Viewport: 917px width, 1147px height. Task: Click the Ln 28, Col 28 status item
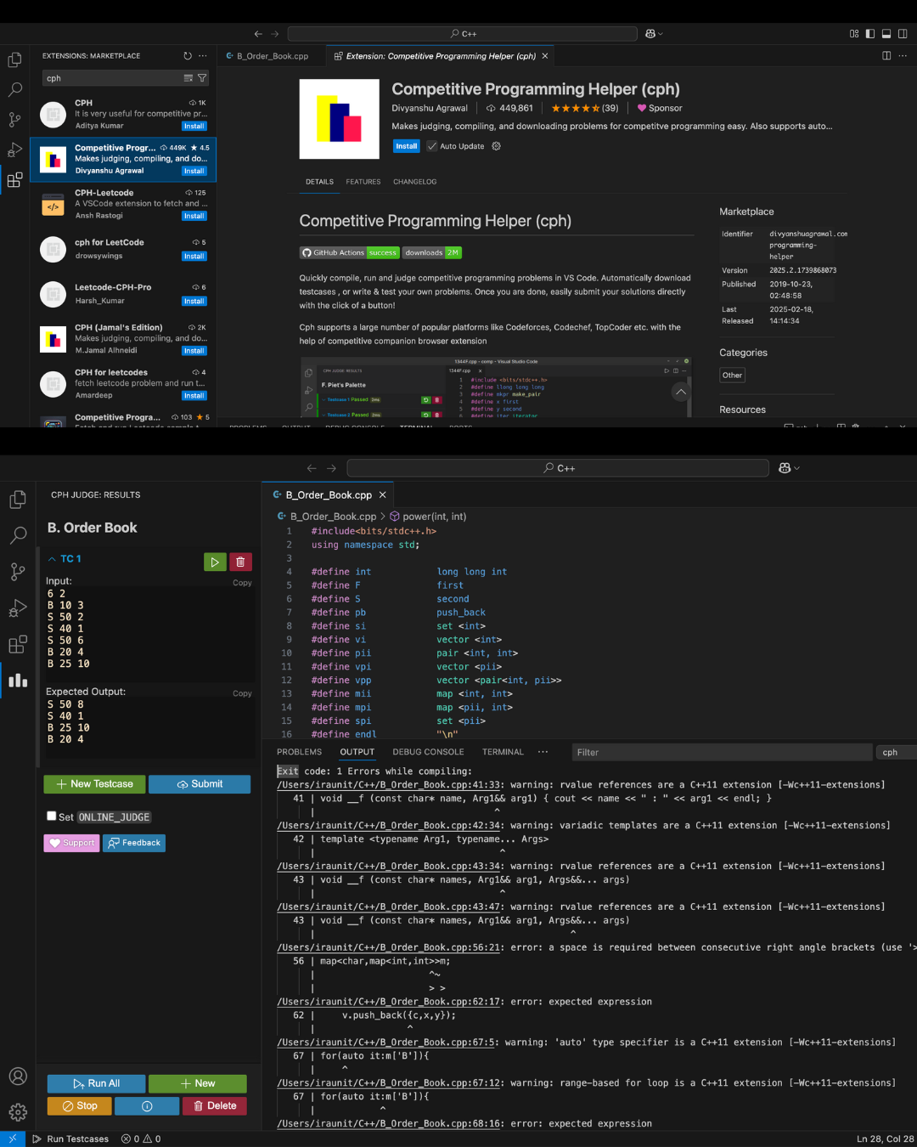(x=885, y=1139)
